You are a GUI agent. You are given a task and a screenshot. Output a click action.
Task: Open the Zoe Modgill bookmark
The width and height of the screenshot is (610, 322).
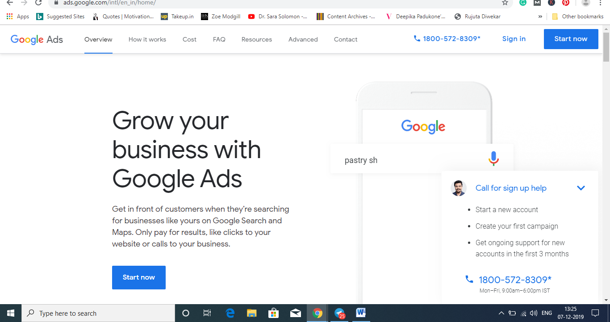(x=221, y=17)
